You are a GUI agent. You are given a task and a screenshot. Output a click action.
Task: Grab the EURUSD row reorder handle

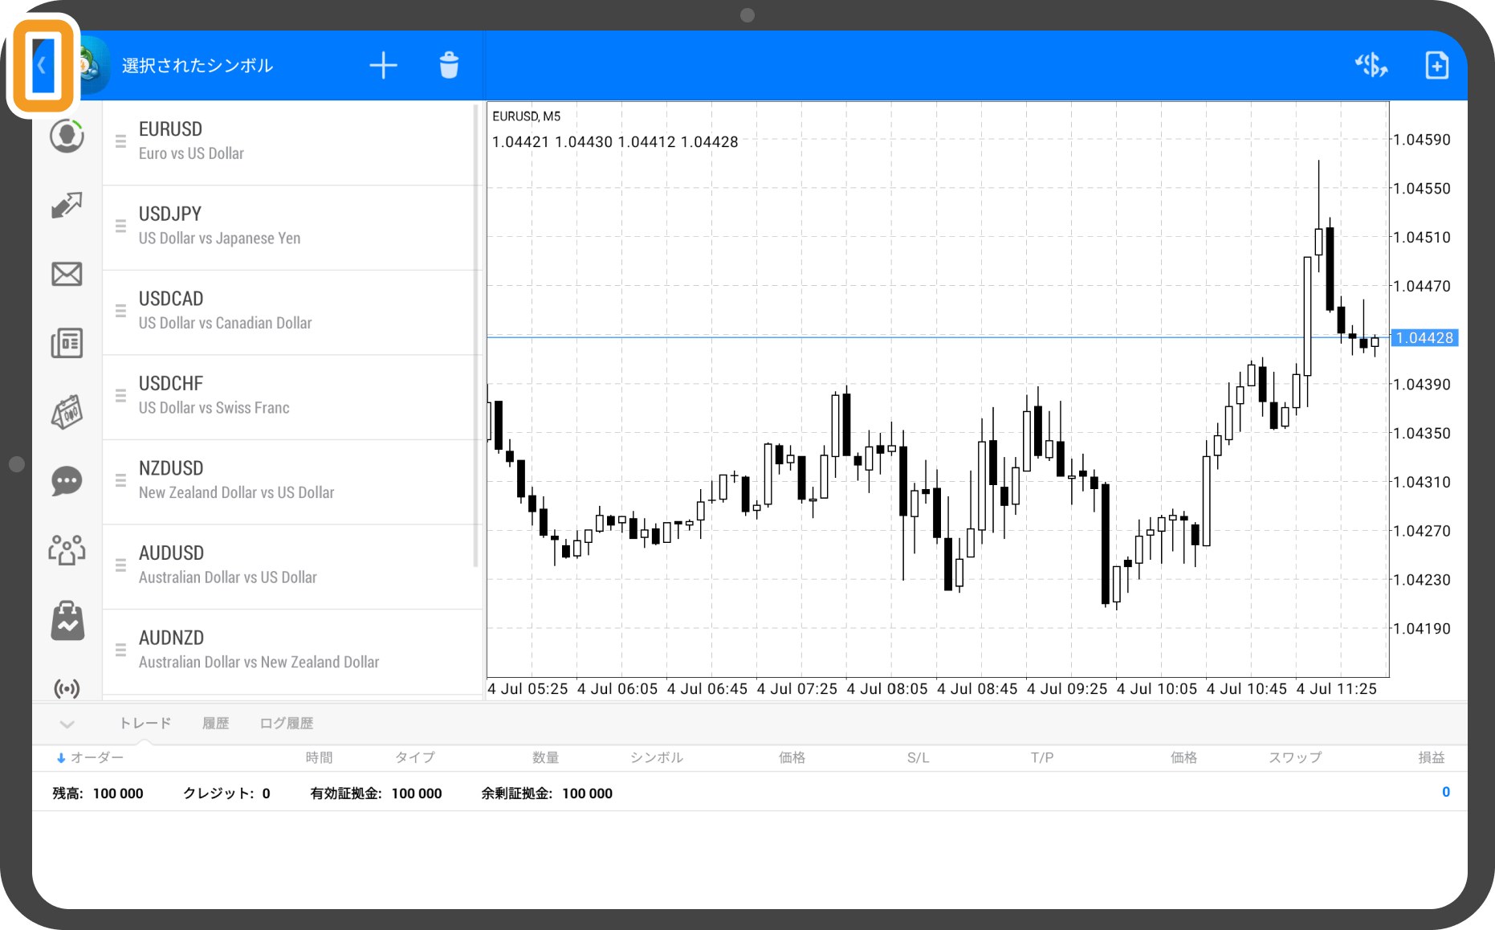point(120,141)
